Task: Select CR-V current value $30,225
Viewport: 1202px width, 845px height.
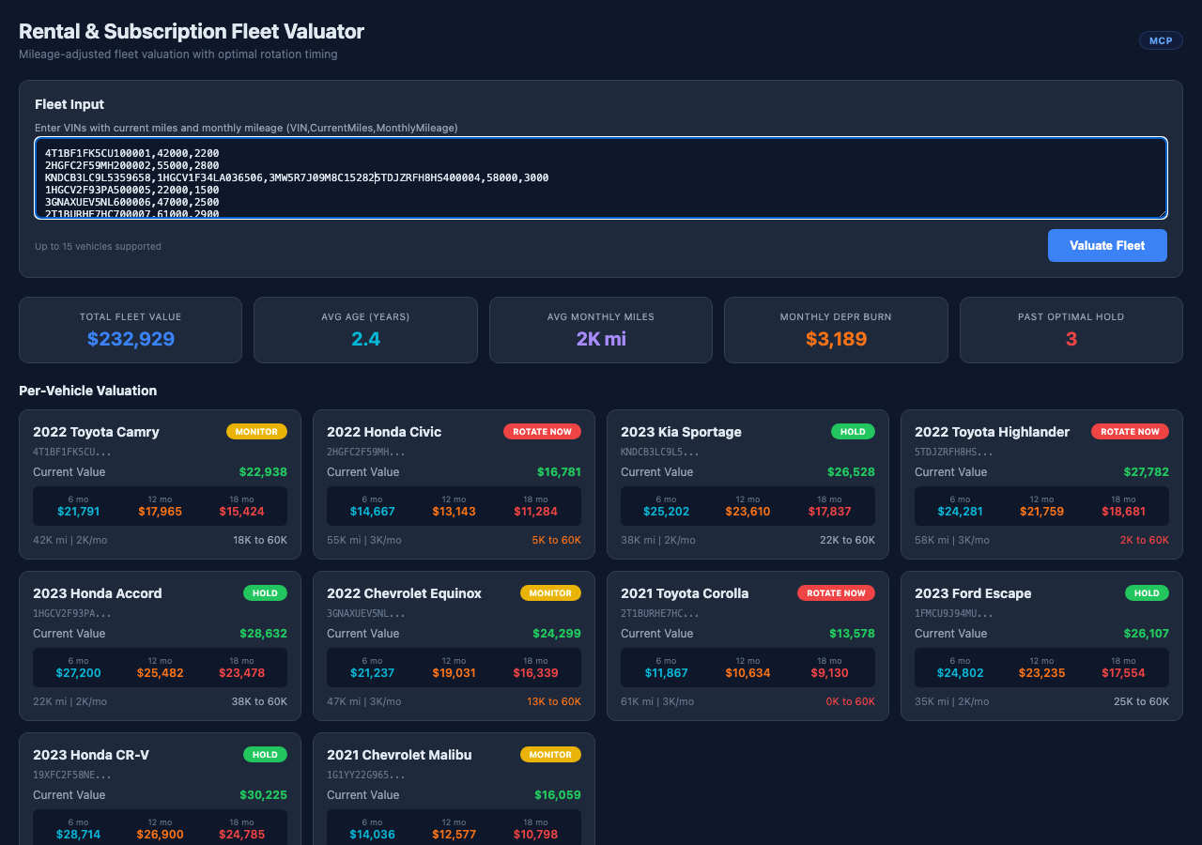Action: tap(263, 795)
